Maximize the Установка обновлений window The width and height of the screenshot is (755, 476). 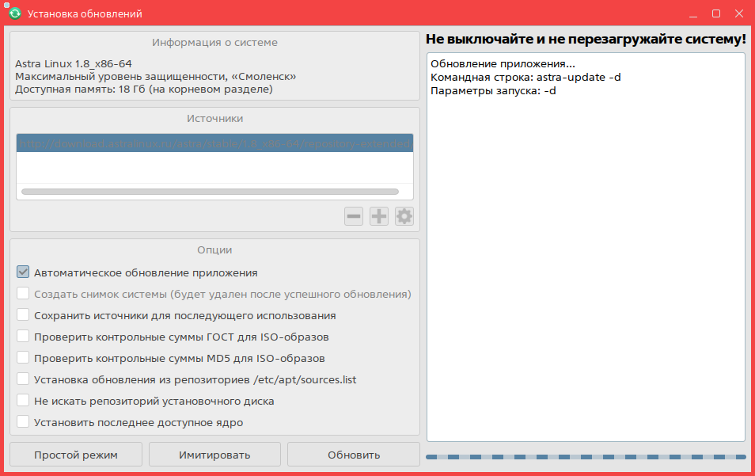(716, 14)
